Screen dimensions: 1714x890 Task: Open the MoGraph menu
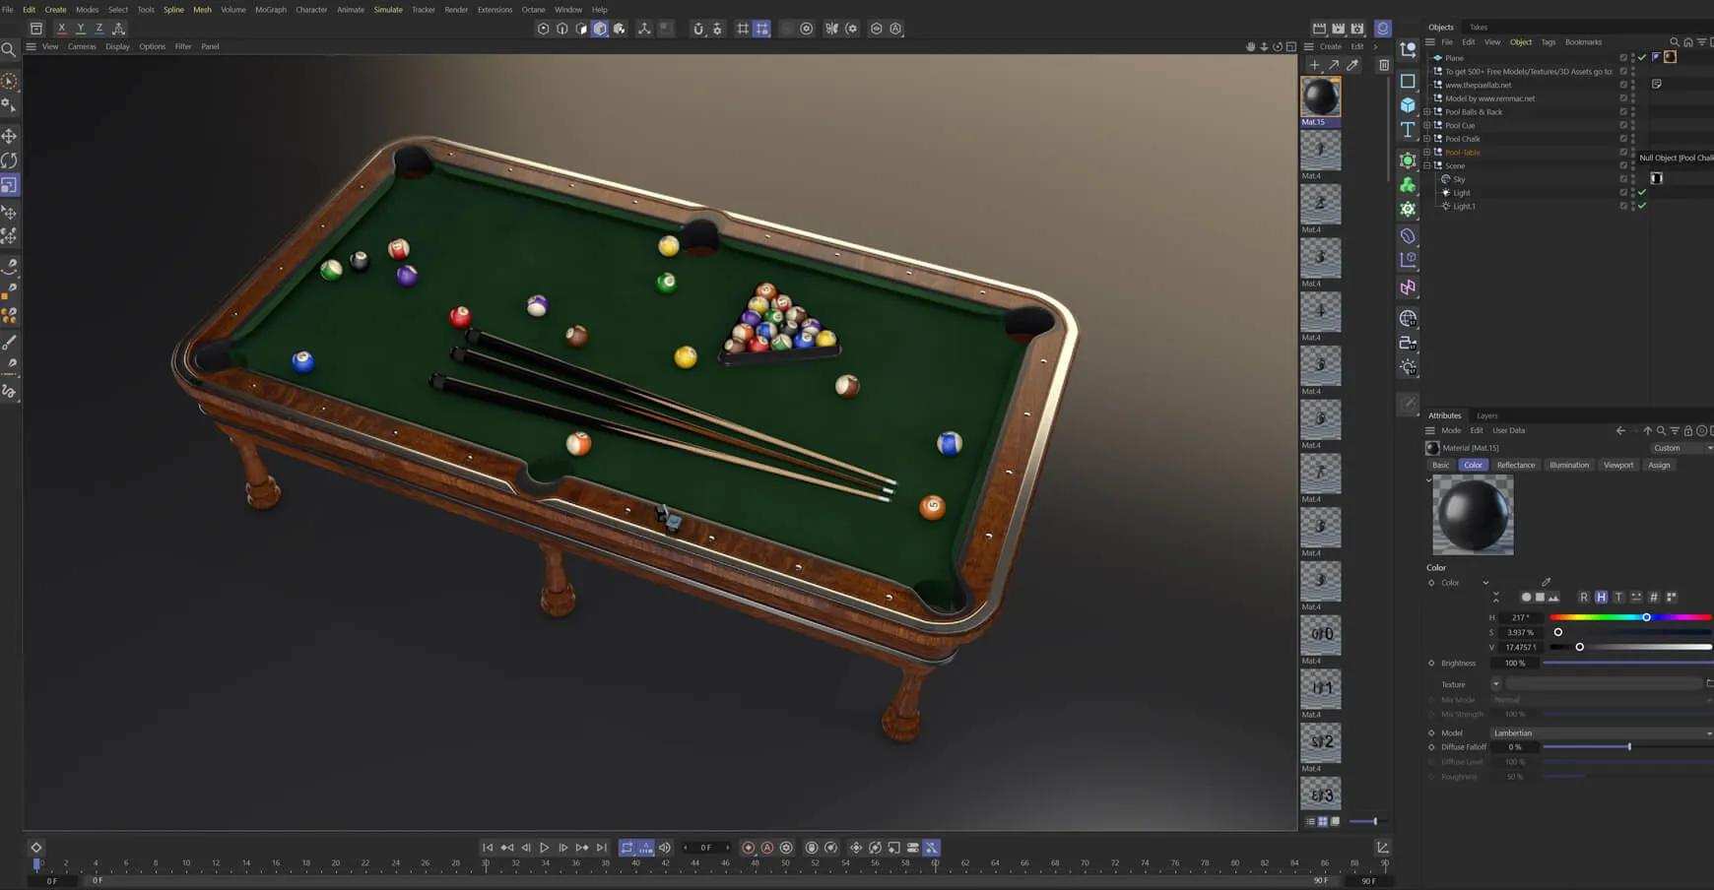click(270, 10)
